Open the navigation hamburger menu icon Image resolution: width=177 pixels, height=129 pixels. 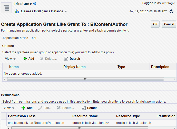click(6, 8)
